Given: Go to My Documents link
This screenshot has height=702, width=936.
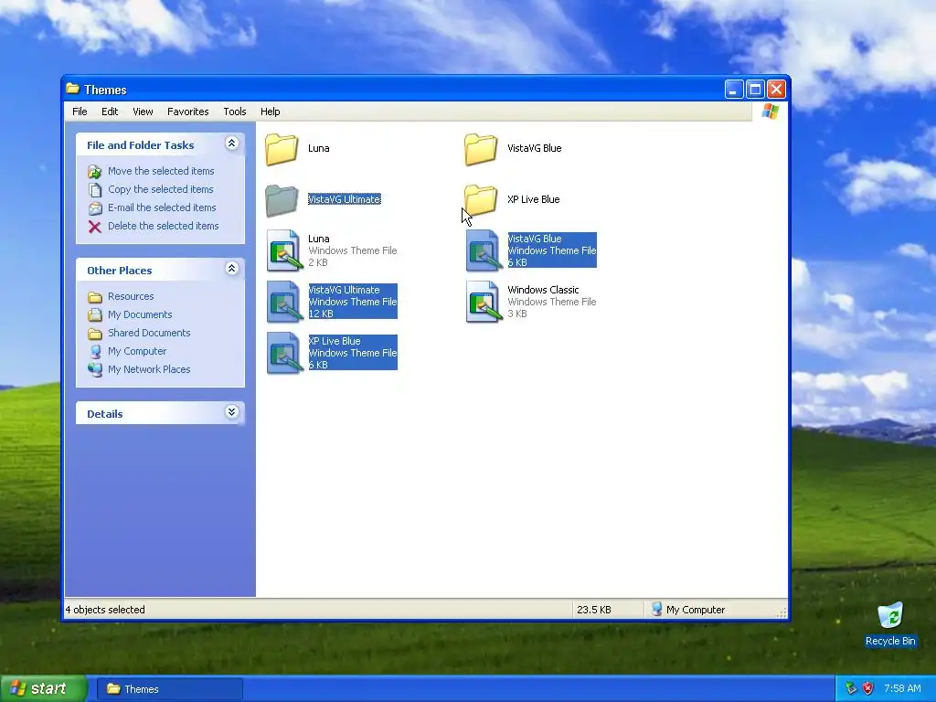Looking at the screenshot, I should (x=140, y=314).
